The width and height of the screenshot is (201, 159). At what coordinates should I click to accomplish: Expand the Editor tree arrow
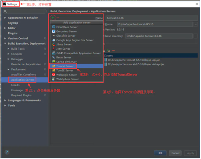pyautogui.click(x=5, y=28)
